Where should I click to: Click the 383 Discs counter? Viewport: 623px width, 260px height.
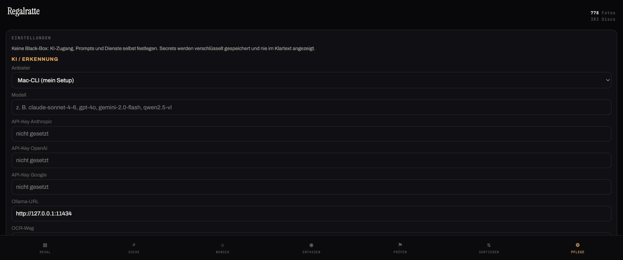[603, 19]
